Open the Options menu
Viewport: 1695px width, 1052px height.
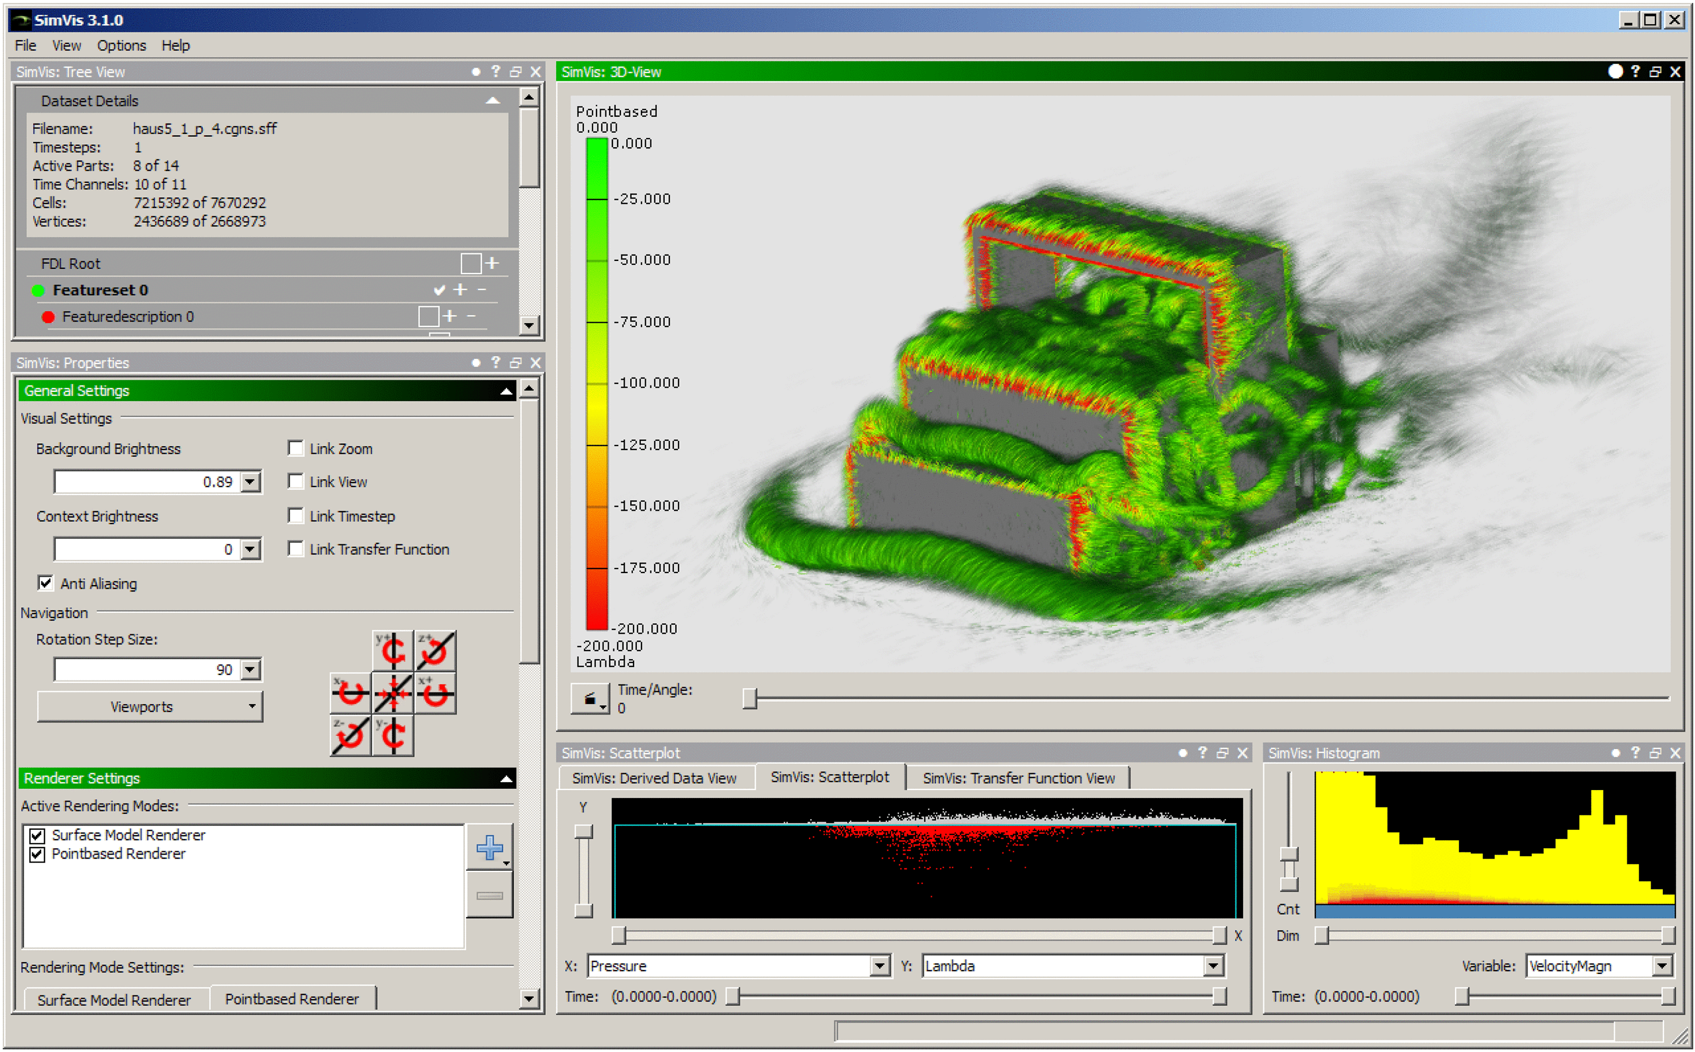(x=121, y=45)
